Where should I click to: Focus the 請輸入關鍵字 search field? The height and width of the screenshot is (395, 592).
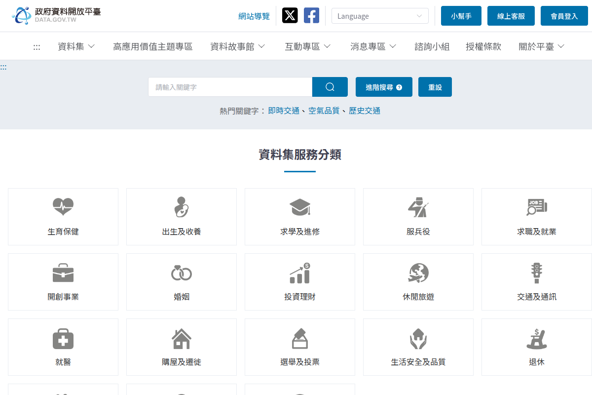coord(230,87)
